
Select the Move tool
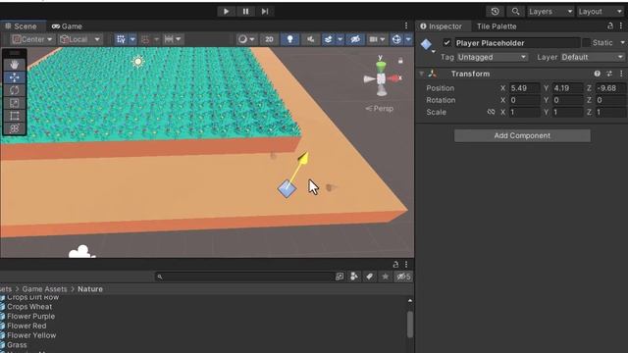[15, 77]
